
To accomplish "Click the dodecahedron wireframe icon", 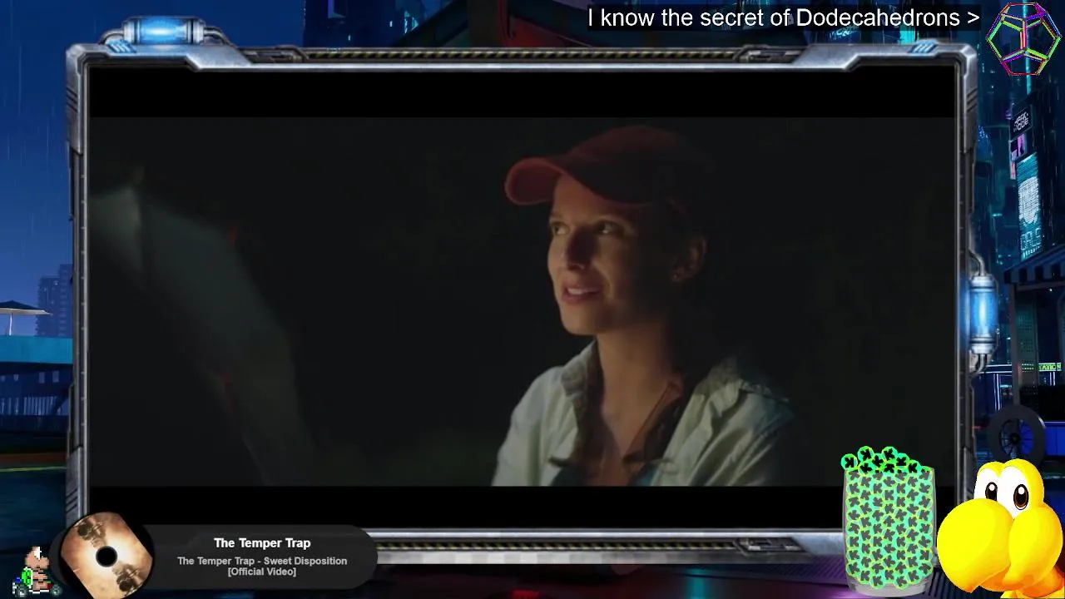I will pyautogui.click(x=1024, y=38).
